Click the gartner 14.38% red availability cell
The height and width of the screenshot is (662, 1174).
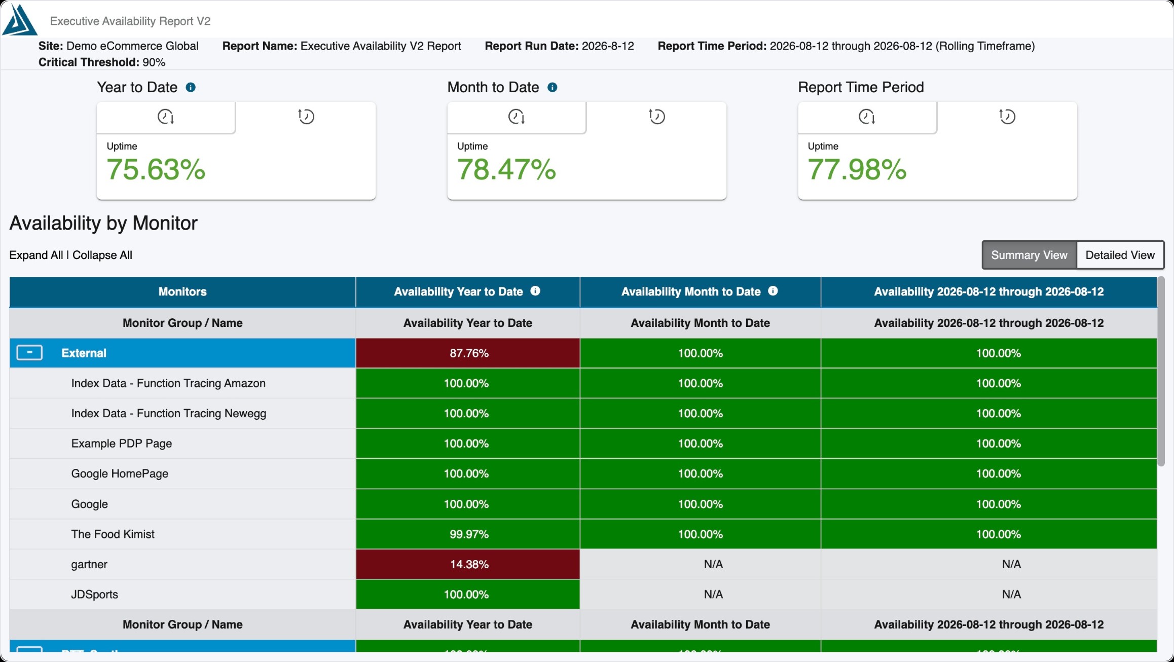468,564
